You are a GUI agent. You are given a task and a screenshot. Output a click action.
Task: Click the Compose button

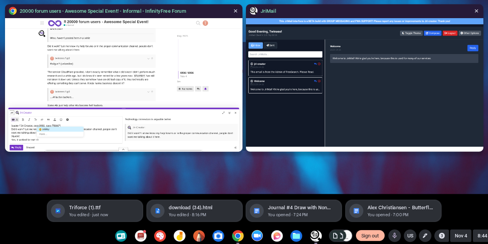[432, 33]
